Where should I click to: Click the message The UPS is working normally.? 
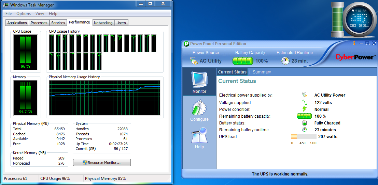click(280, 174)
